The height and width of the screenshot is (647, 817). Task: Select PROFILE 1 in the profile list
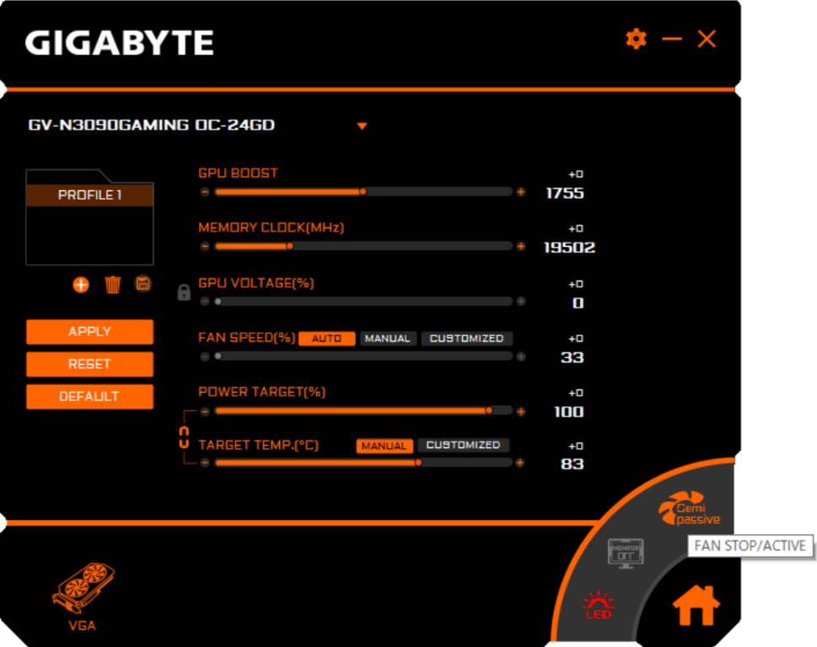(x=89, y=195)
